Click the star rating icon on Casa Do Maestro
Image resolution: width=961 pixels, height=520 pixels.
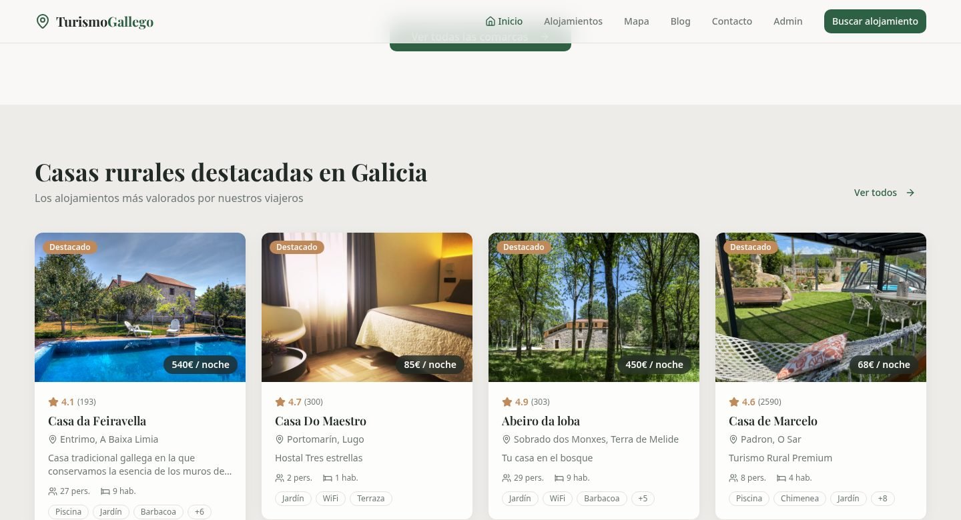pos(280,402)
